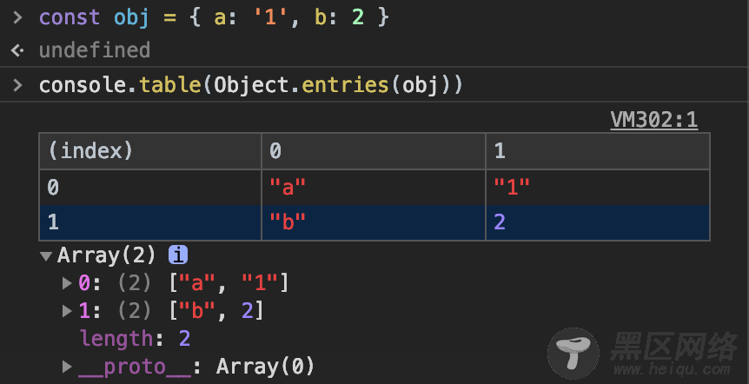Click the grey undefined output text
This screenshot has width=749, height=384.
pyautogui.click(x=95, y=50)
